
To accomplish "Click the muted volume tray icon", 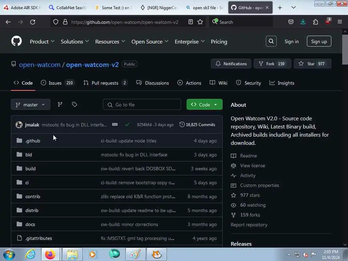I will 306,255.
